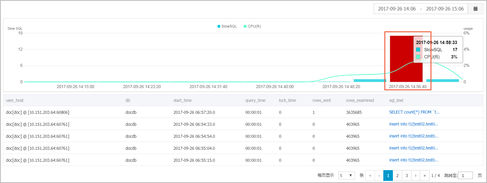Click x-axis label 2017-09-26 14:15:00
Screen dimensions: 487x183
pos(76,87)
